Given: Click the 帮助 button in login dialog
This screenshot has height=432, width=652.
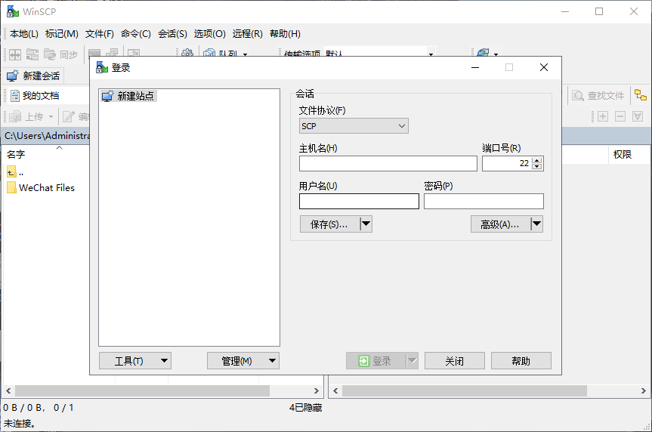Looking at the screenshot, I should pos(521,361).
